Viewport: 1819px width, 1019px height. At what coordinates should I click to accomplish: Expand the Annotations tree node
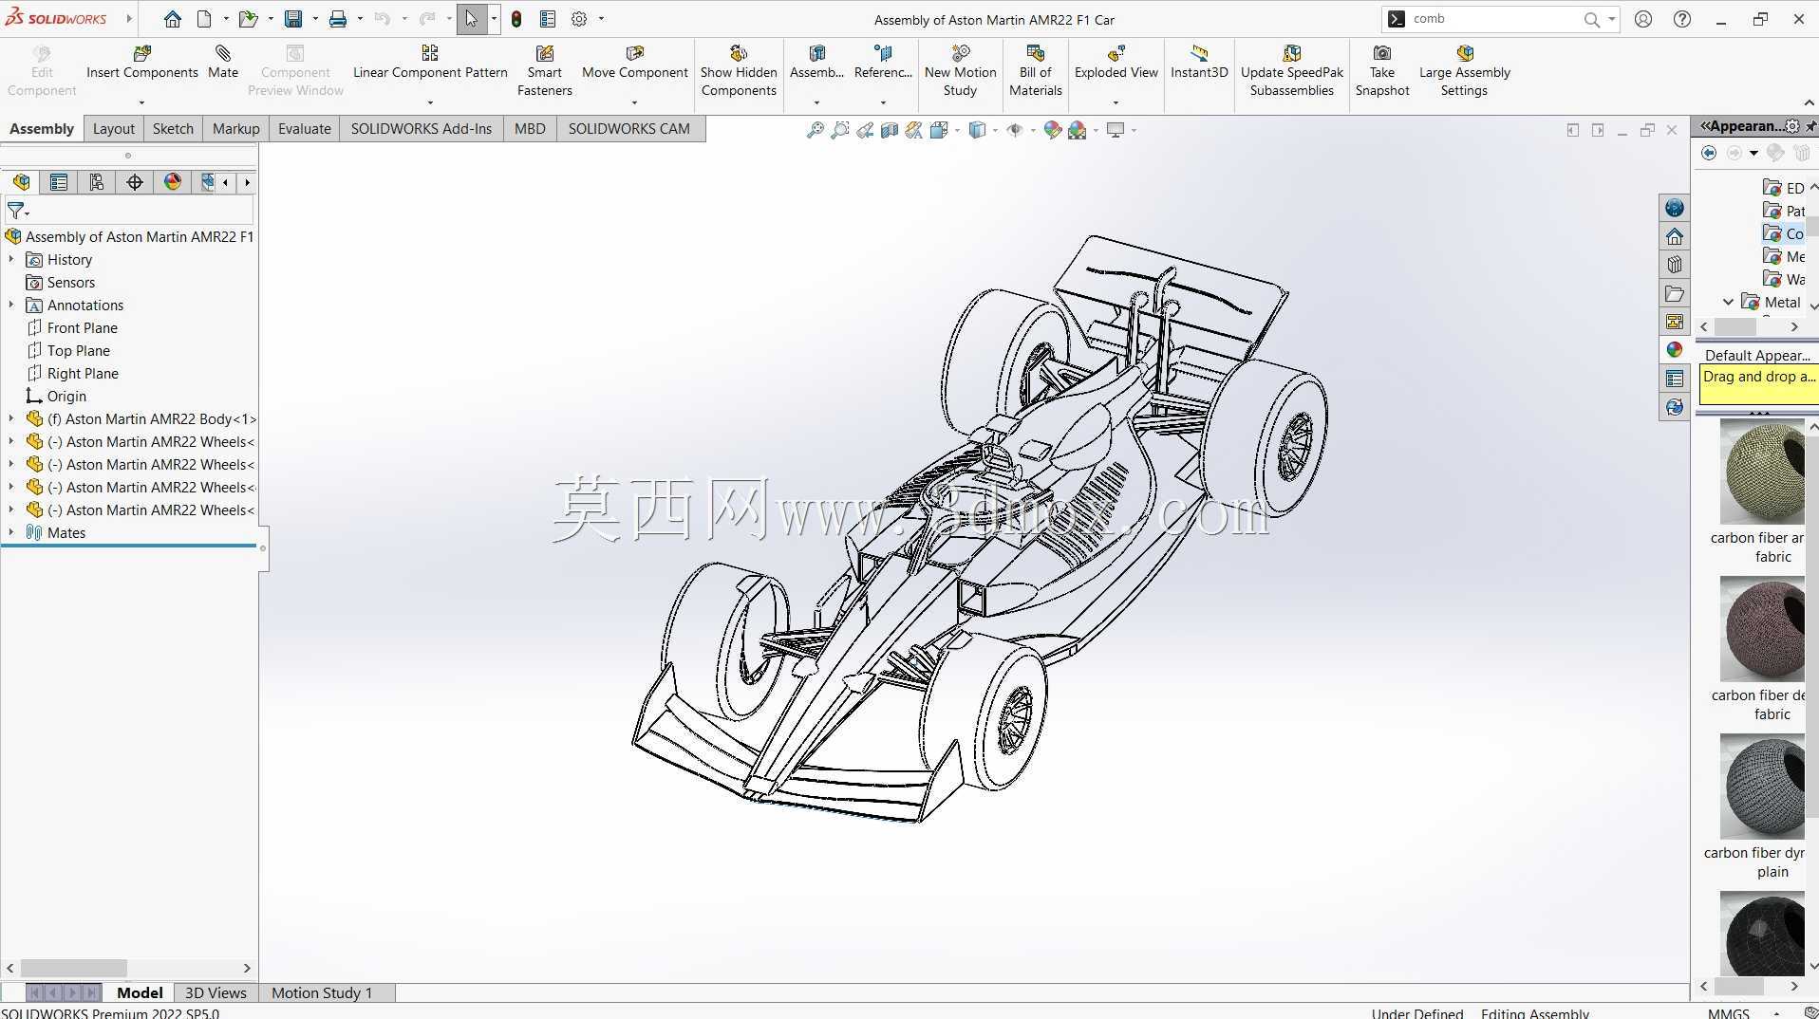point(11,305)
